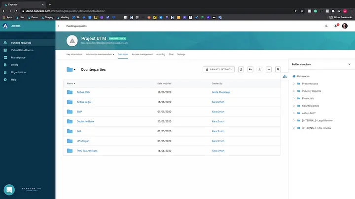Switch to Access management tab
This screenshot has width=355, height=199.
tap(142, 55)
